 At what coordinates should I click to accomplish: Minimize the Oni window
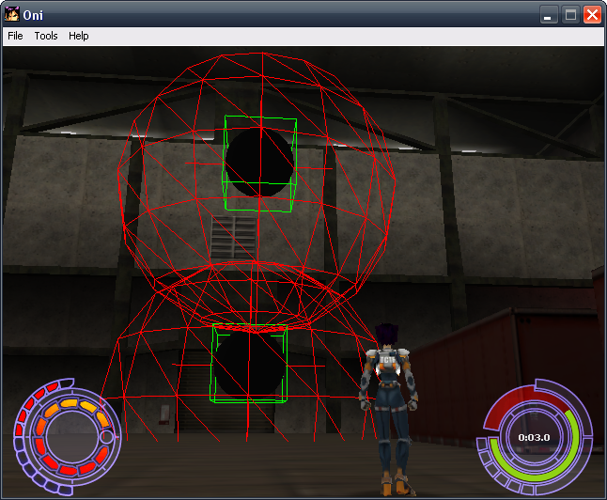(x=549, y=14)
